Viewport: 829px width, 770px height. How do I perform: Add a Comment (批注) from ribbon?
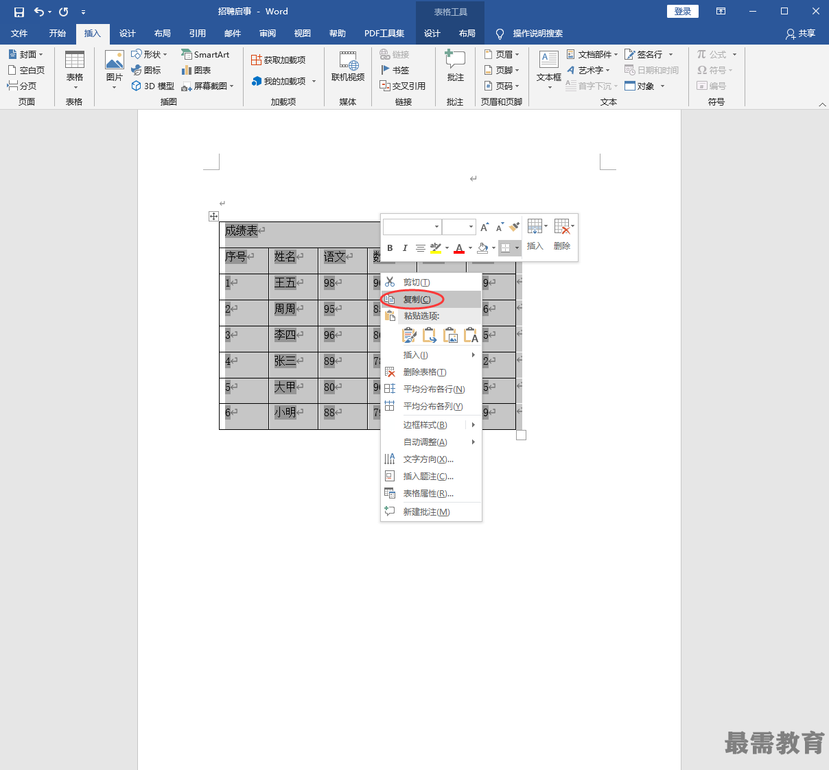[455, 67]
